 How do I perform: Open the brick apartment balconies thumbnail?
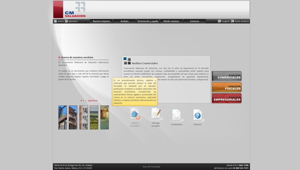(x=73, y=117)
